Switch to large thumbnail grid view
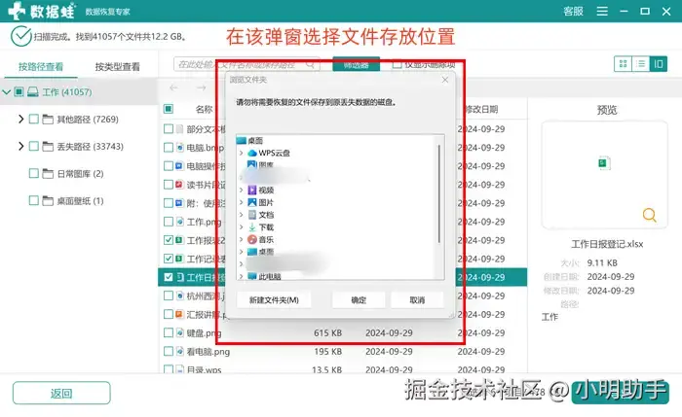Viewport: 682px width, 417px height. pyautogui.click(x=623, y=64)
